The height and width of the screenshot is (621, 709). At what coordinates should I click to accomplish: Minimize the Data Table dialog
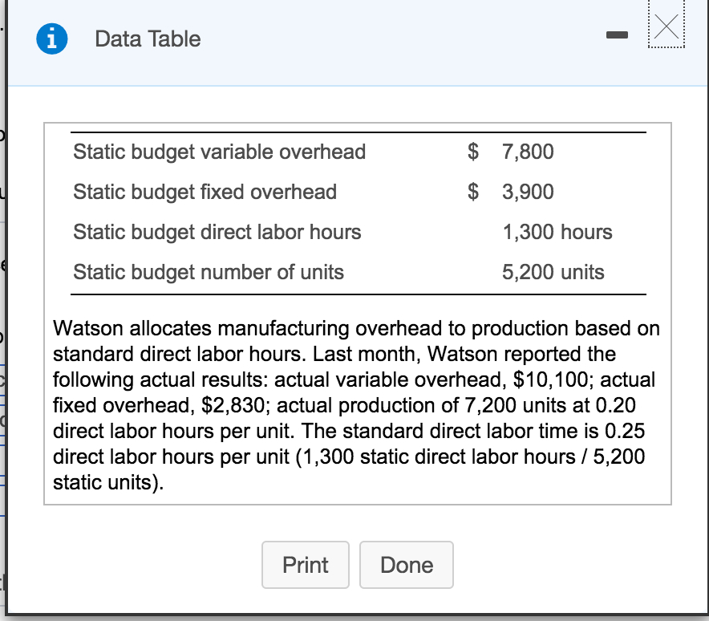point(617,36)
